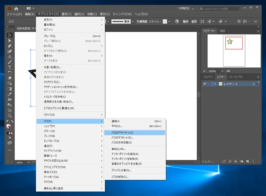
Task: Open the 効果(C) menu
Action: pyautogui.click(x=92, y=14)
